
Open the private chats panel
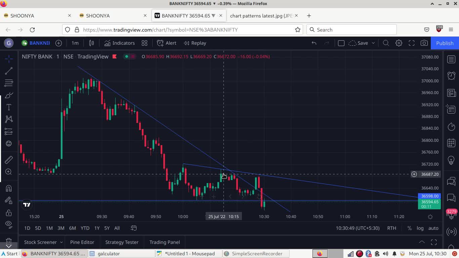pos(451,198)
